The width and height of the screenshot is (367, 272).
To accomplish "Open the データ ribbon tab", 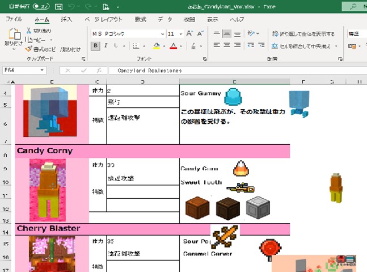I will click(165, 19).
